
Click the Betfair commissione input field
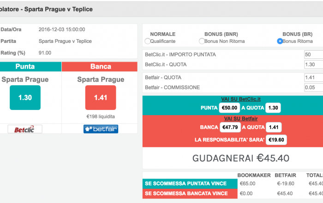[314, 87]
